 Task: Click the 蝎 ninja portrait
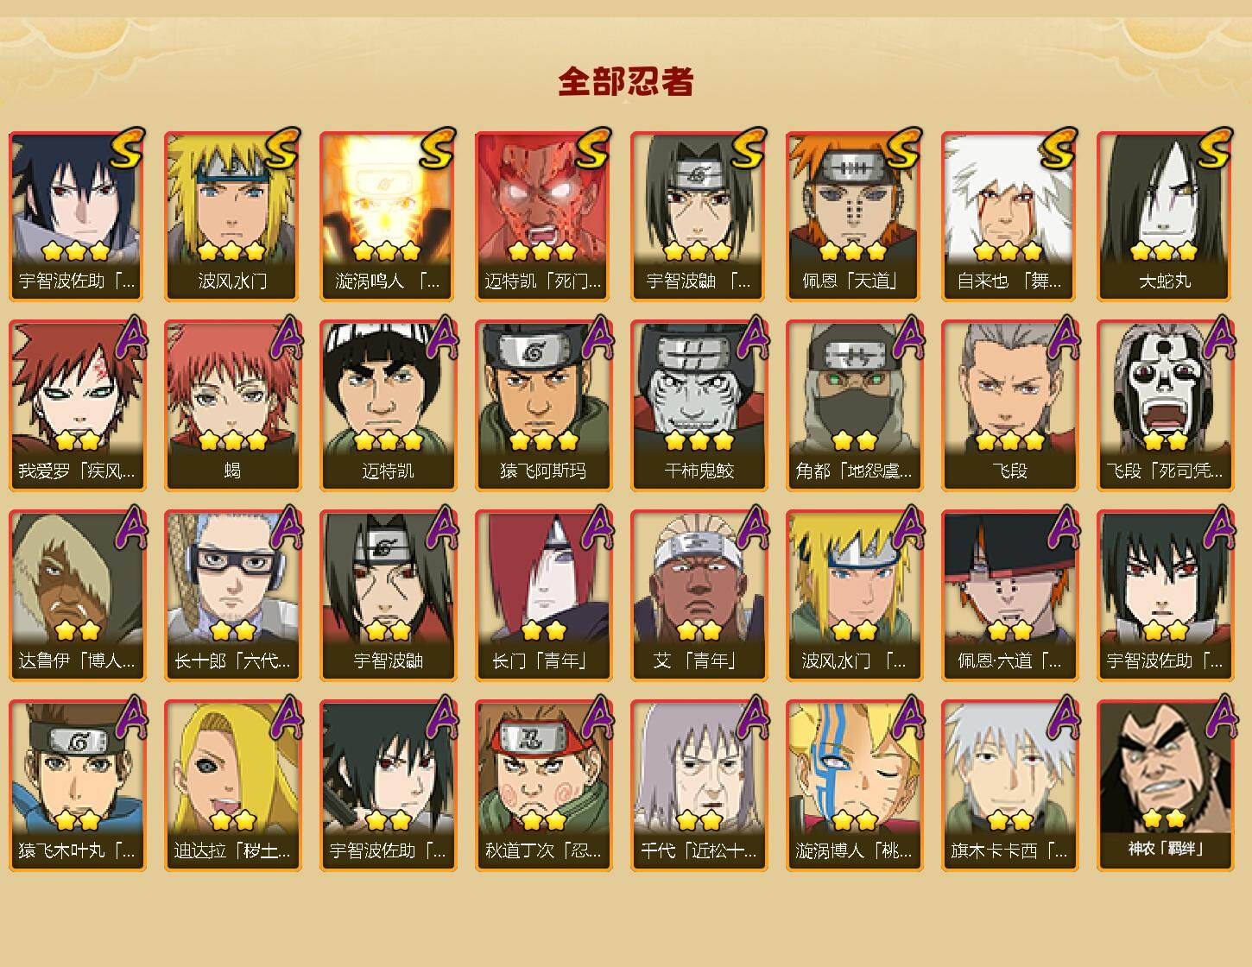(232, 406)
